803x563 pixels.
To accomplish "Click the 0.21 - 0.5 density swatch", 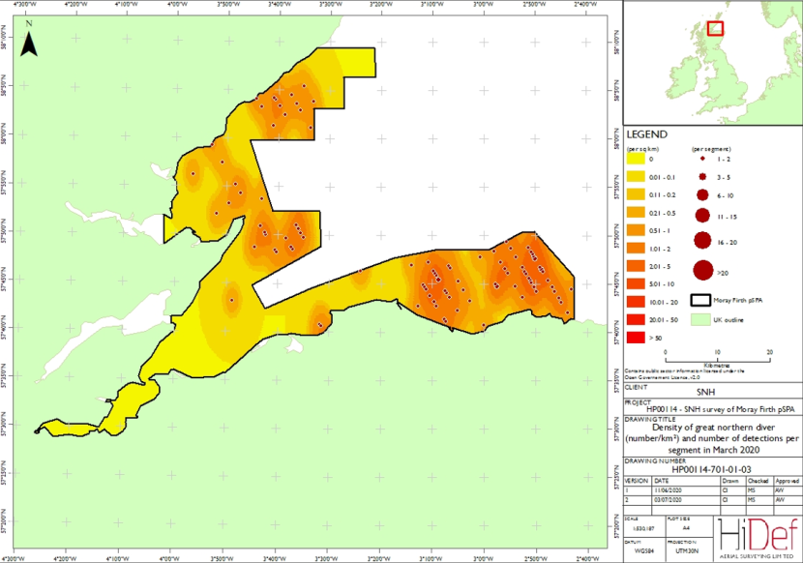I will tap(636, 213).
